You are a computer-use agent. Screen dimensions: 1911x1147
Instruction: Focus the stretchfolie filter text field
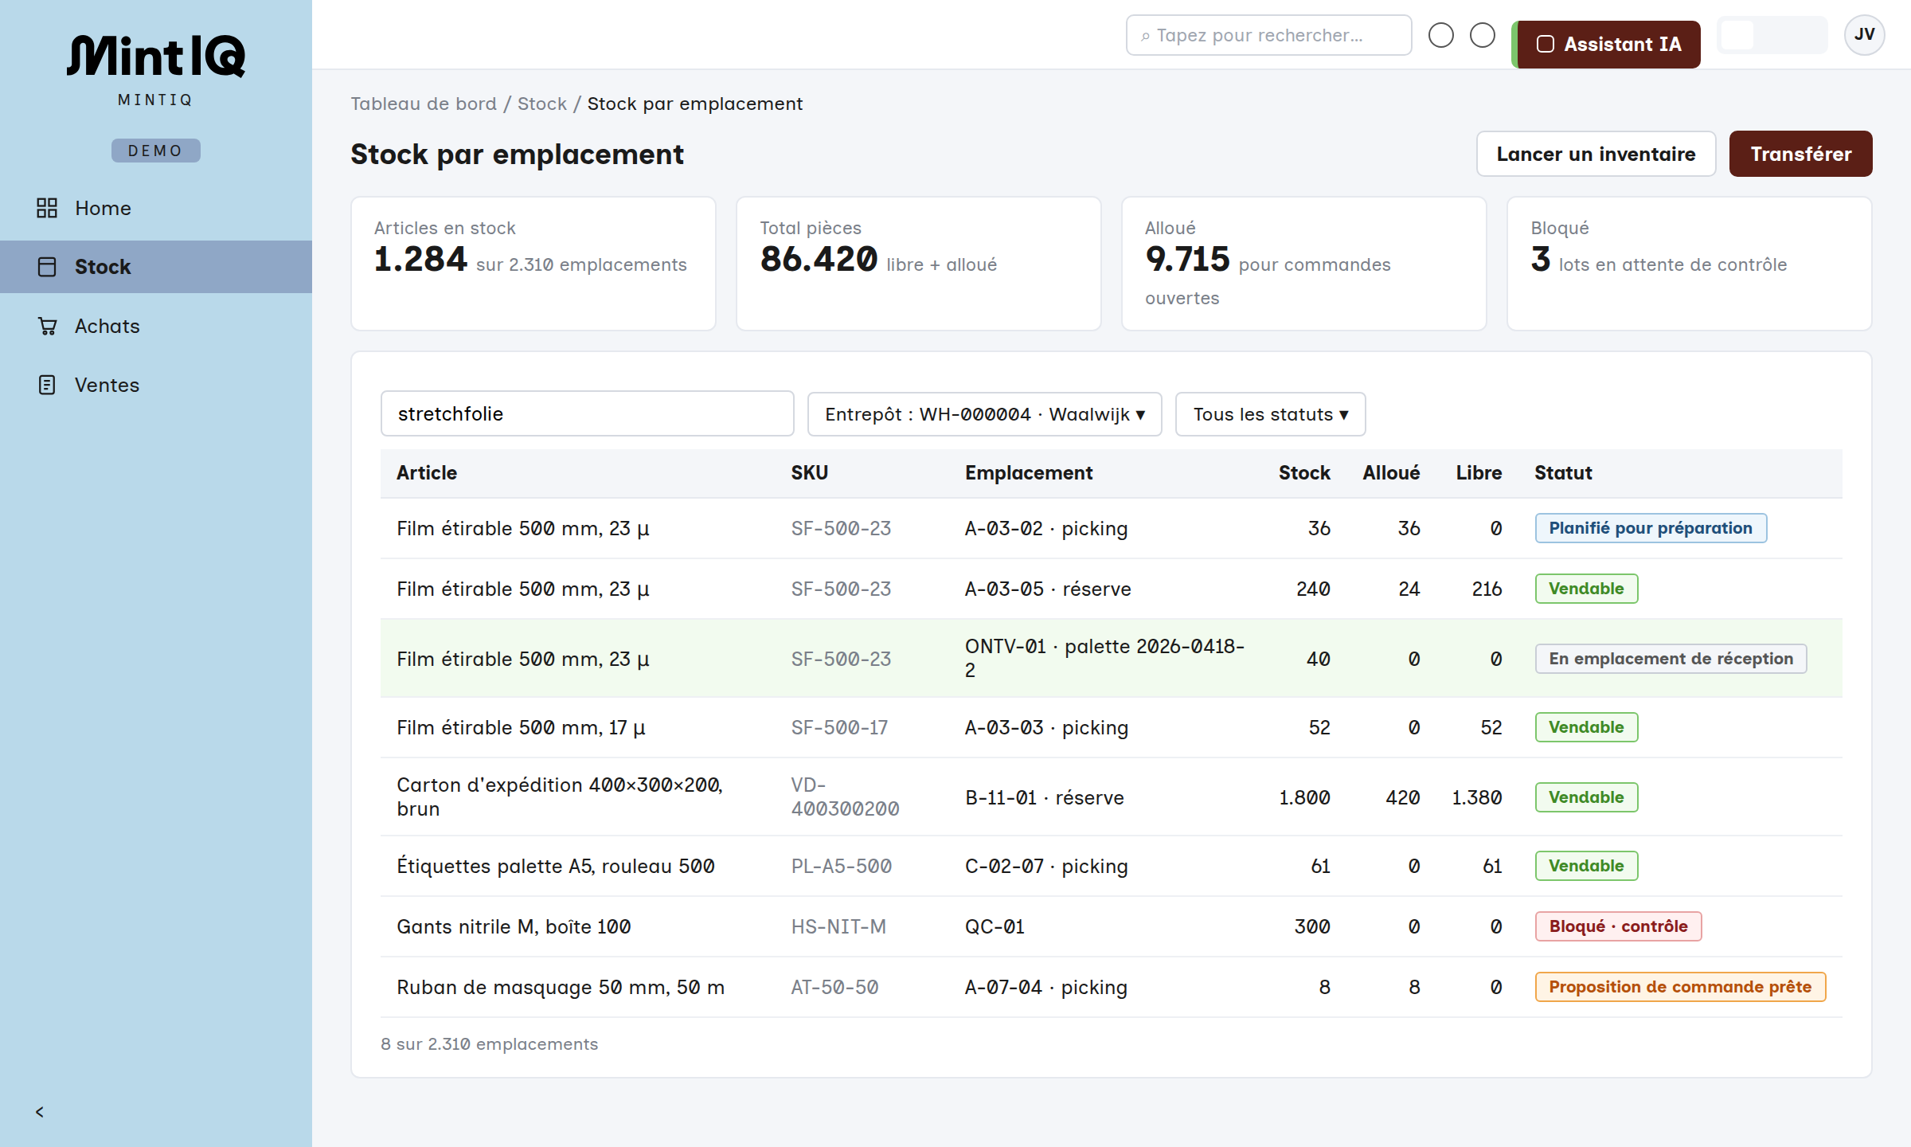tap(588, 413)
